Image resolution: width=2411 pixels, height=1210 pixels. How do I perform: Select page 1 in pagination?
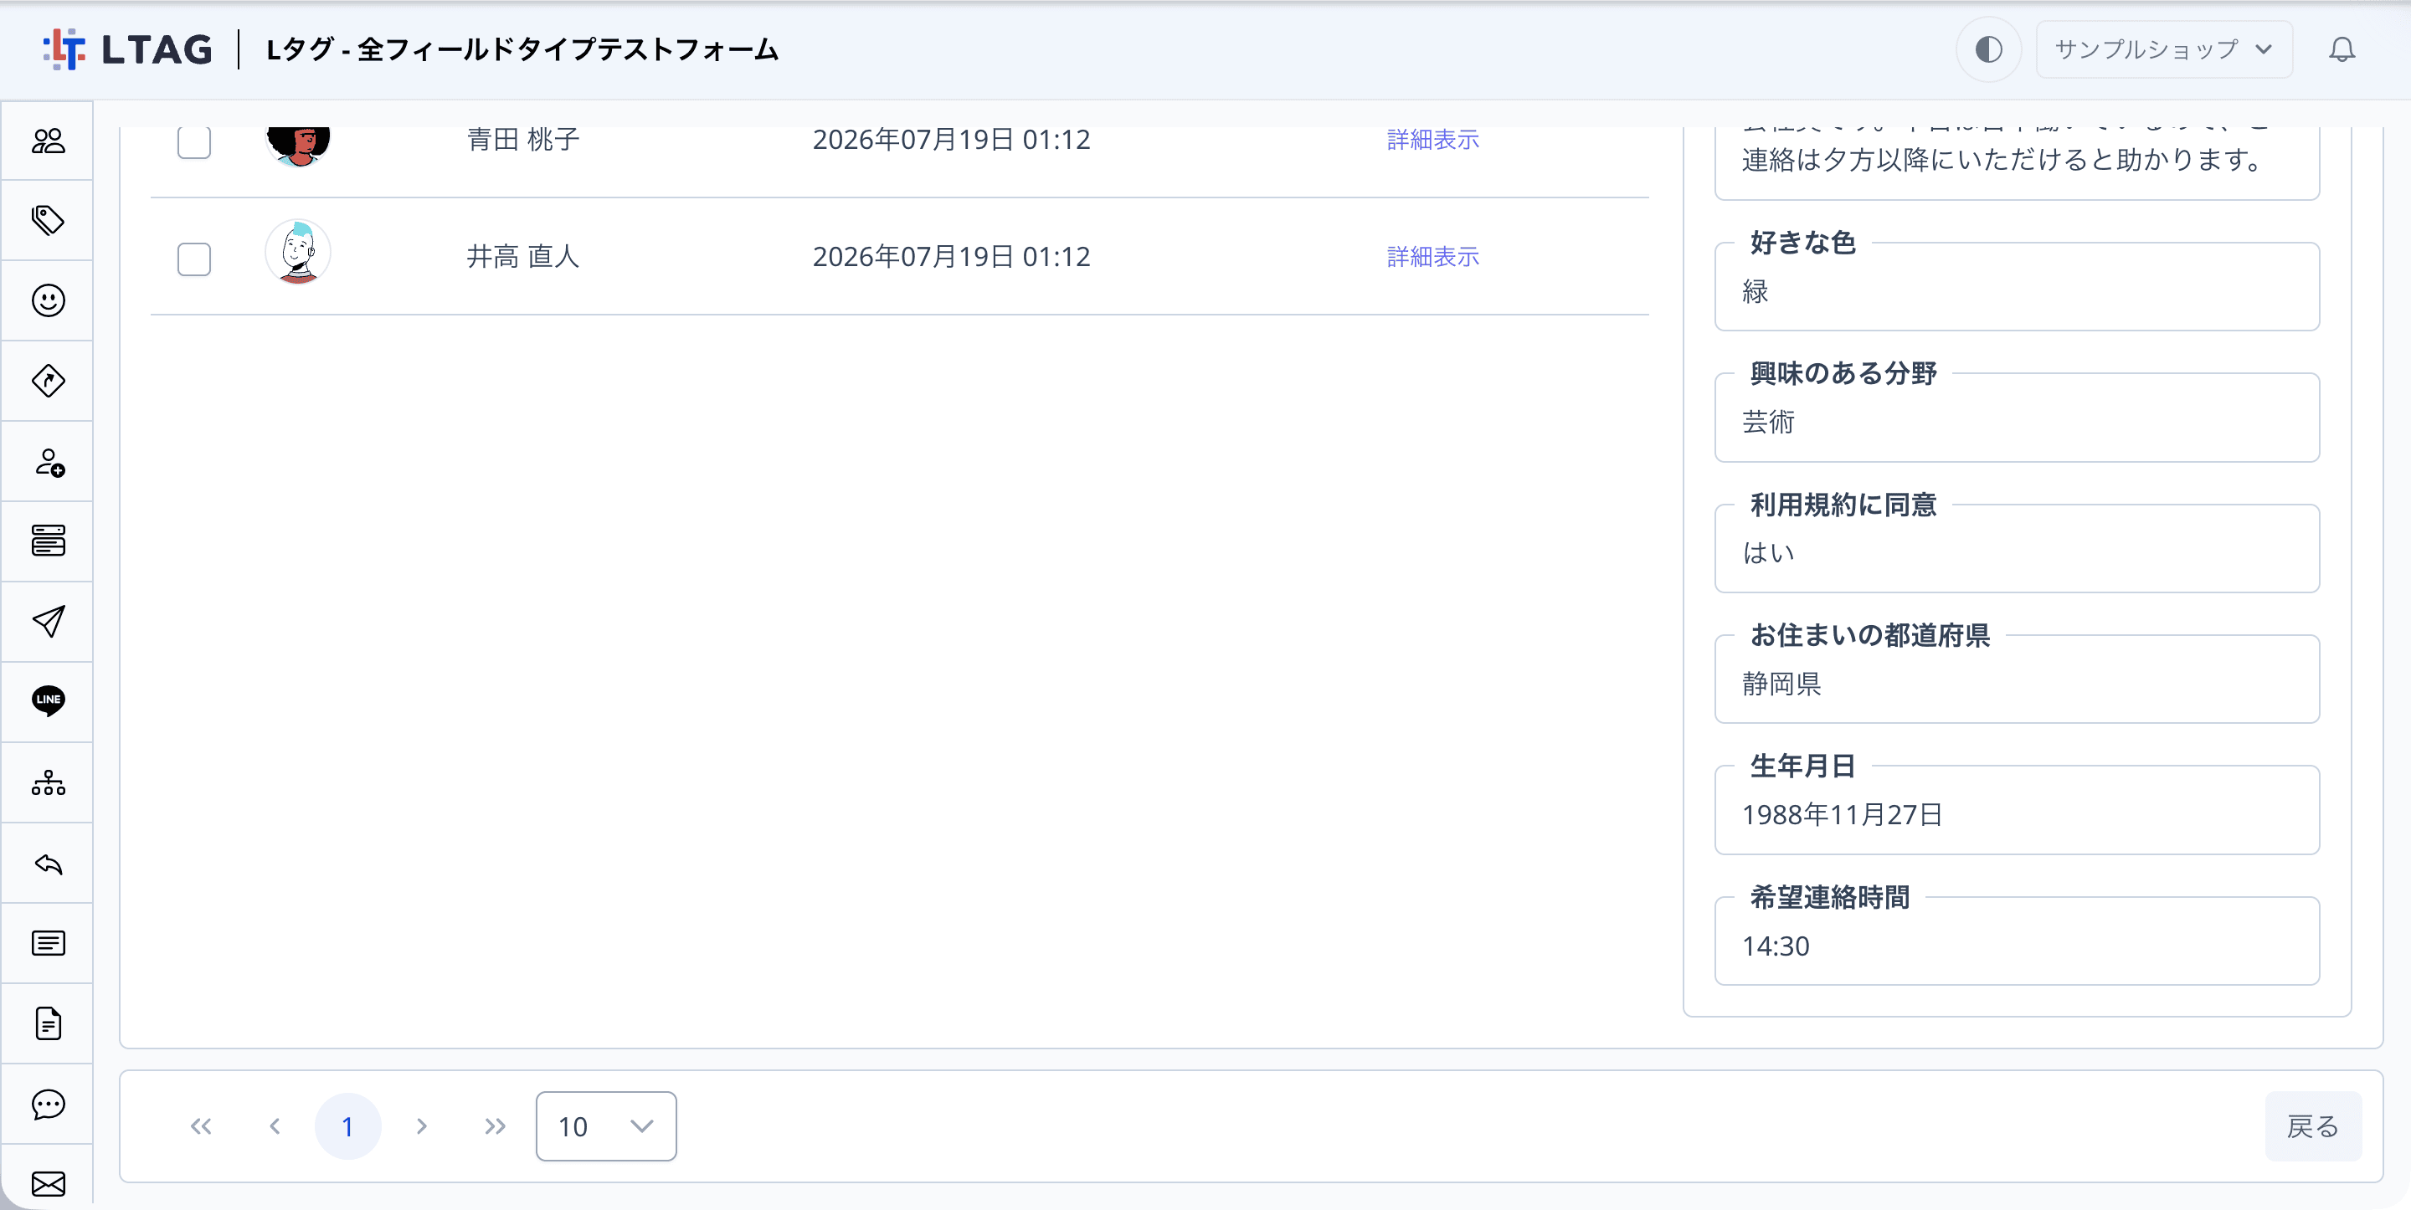pyautogui.click(x=347, y=1125)
